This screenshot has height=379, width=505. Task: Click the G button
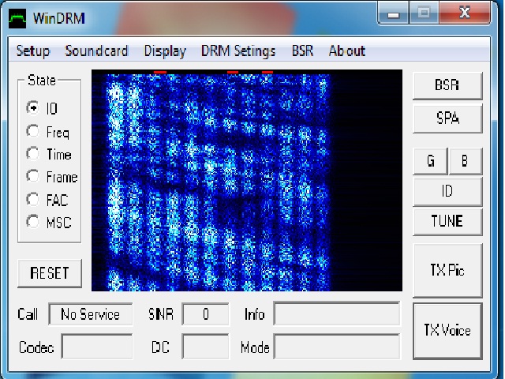(x=430, y=161)
